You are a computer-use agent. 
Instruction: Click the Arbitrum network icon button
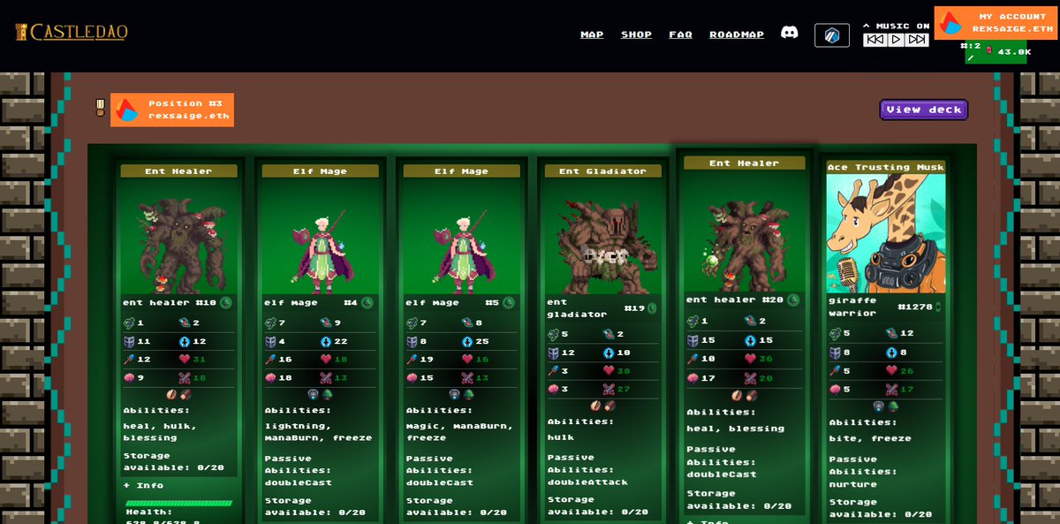[832, 35]
